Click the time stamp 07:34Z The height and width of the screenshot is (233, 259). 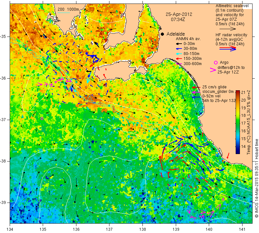point(178,19)
